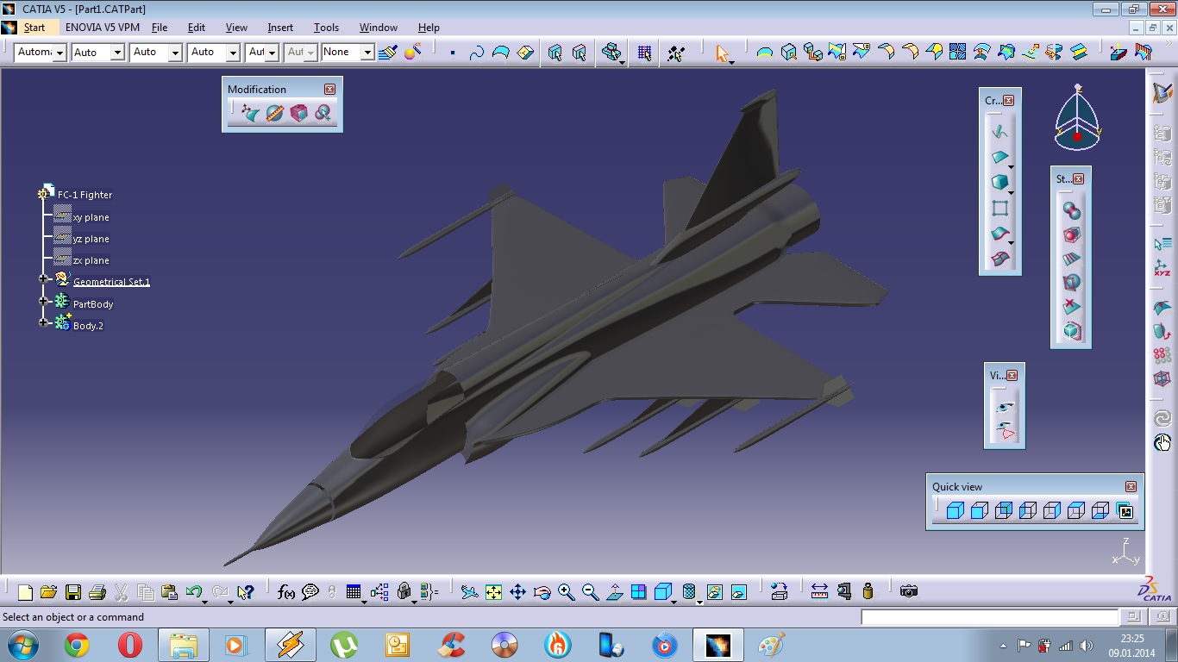Click the Normal View icon
The image size is (1178, 662).
(614, 592)
